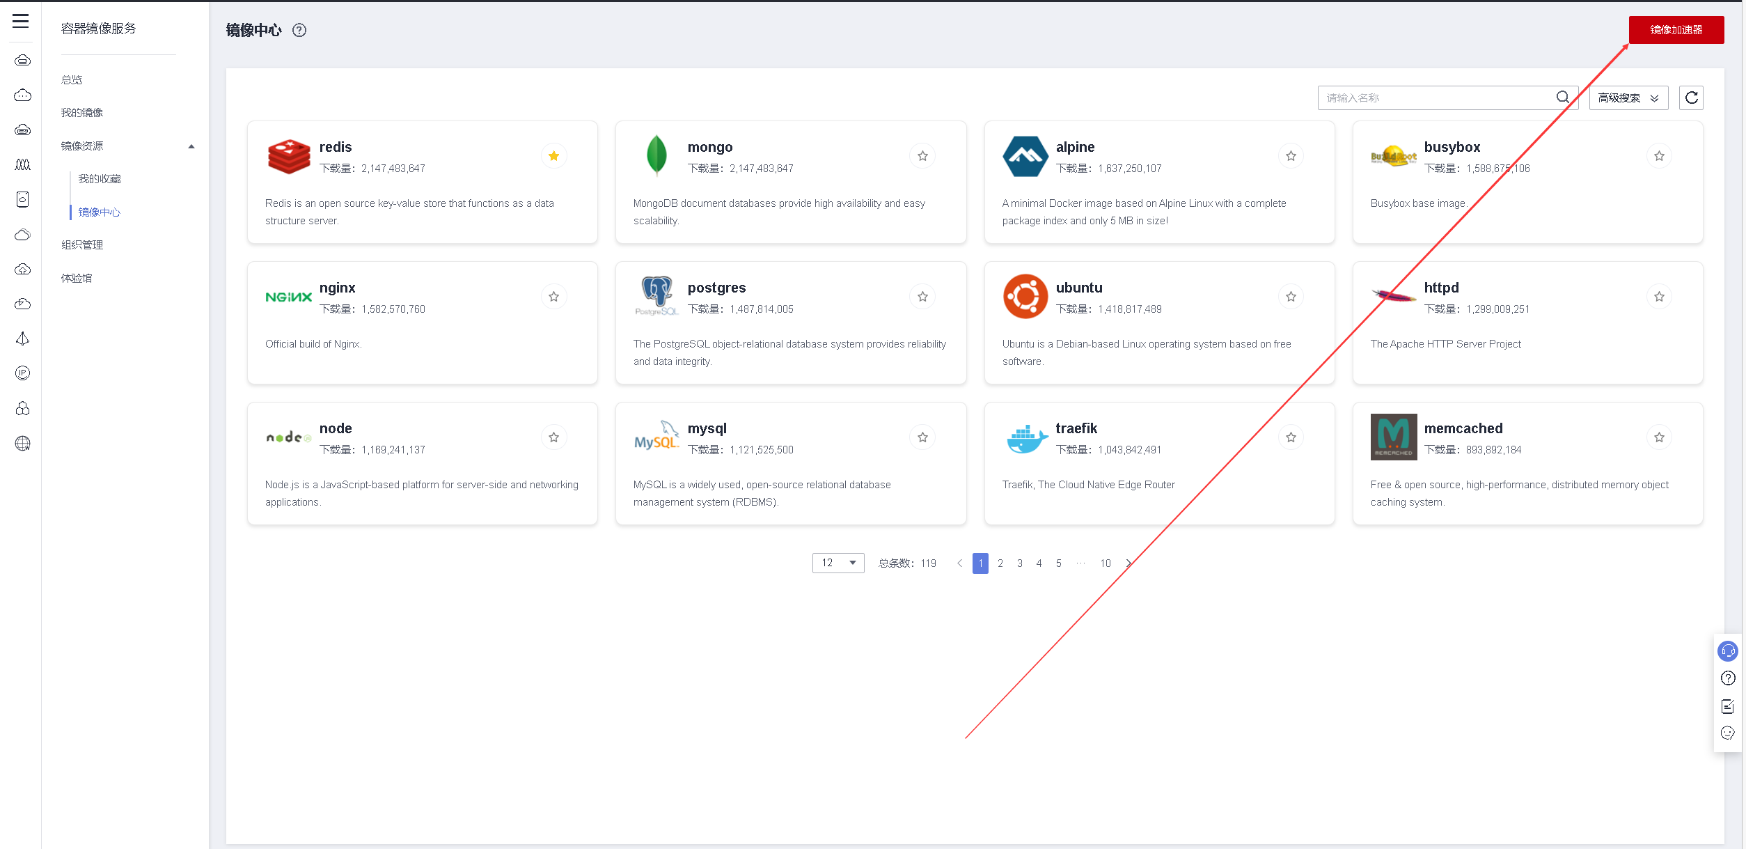This screenshot has height=849, width=1746.
Task: Click the redis logo thumbnail
Action: click(x=289, y=156)
